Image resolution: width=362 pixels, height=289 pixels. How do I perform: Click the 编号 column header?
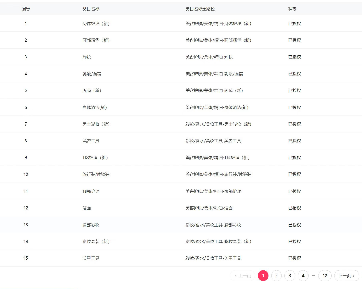[26, 9]
